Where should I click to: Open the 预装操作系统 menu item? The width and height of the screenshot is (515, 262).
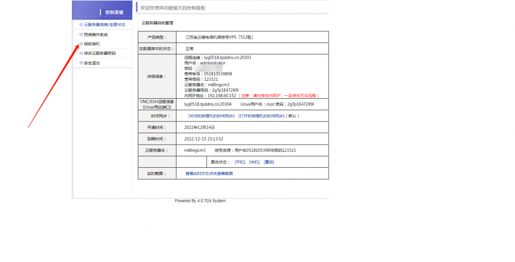click(96, 34)
